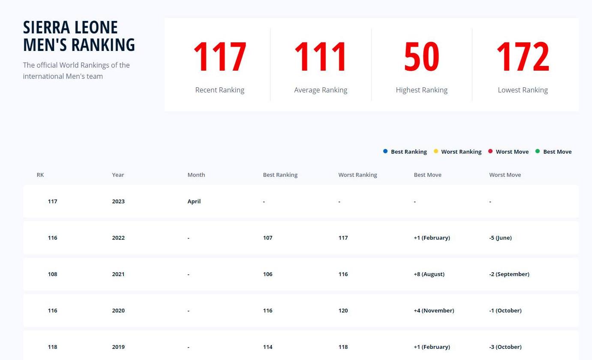This screenshot has height=360, width=592.
Task: Click the 111 Average Ranking stat
Action: [321, 57]
